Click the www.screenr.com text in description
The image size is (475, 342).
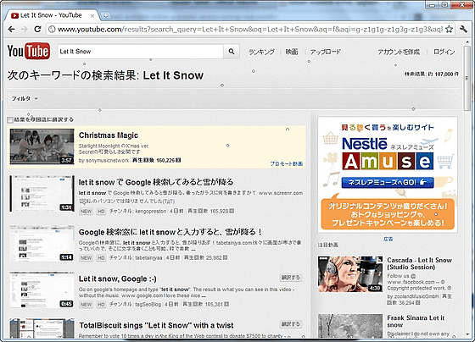pyautogui.click(x=281, y=193)
